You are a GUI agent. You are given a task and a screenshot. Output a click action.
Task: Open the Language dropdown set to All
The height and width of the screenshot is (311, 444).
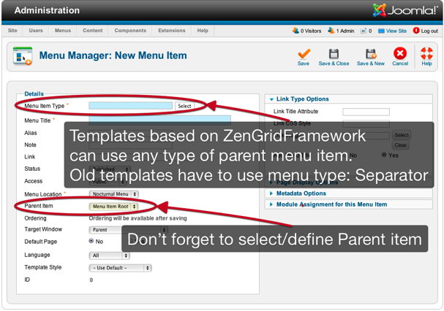(x=109, y=256)
